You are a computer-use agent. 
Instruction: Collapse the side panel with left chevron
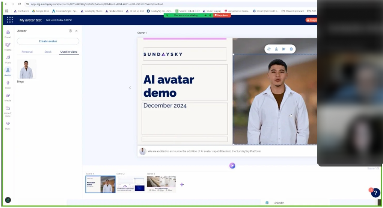click(x=130, y=88)
